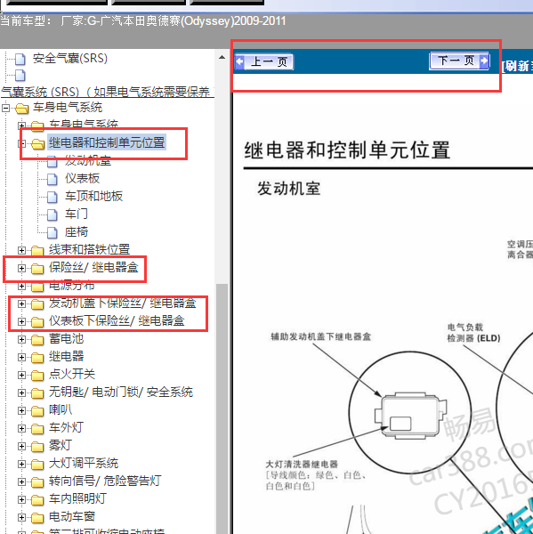Select the 车外灯 tree label

click(x=66, y=427)
